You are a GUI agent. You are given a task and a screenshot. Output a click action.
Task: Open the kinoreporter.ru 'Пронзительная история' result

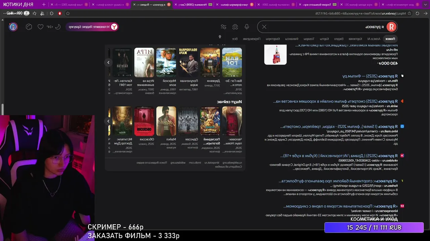(341, 206)
